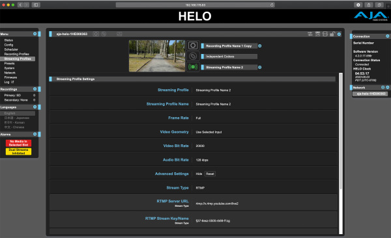Viewport: 391px width, 238px height.
Task: Click the link codecs icon
Action: coord(193,57)
